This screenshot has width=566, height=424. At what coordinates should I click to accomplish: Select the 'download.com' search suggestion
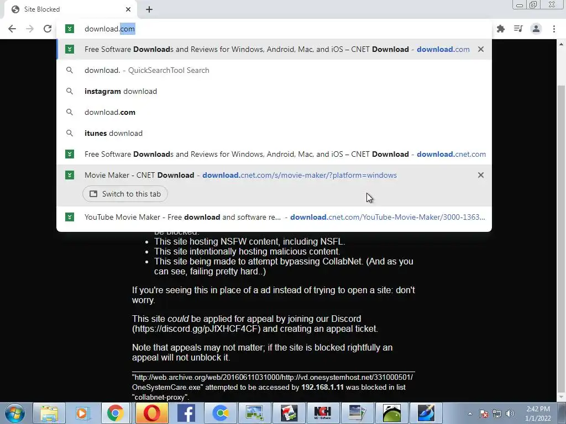coord(274,112)
